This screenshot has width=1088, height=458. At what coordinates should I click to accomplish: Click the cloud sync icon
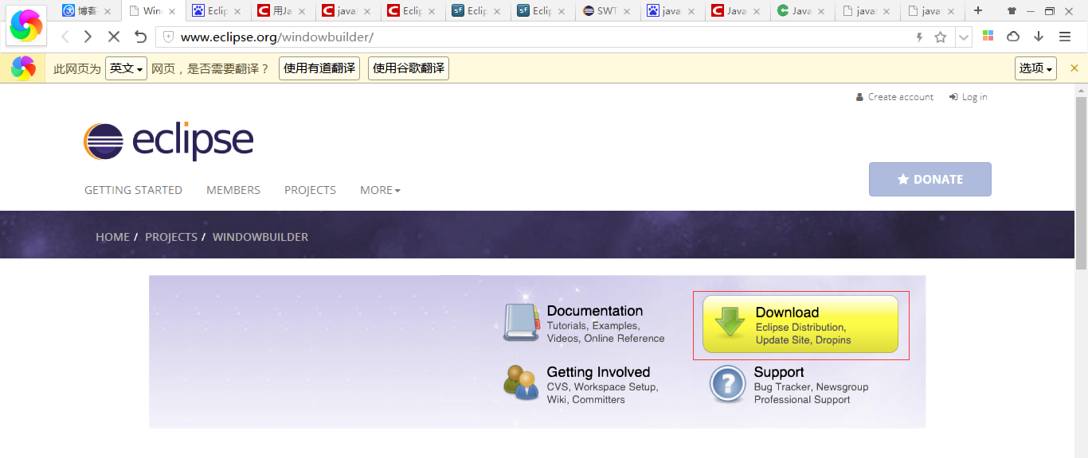(x=1013, y=37)
